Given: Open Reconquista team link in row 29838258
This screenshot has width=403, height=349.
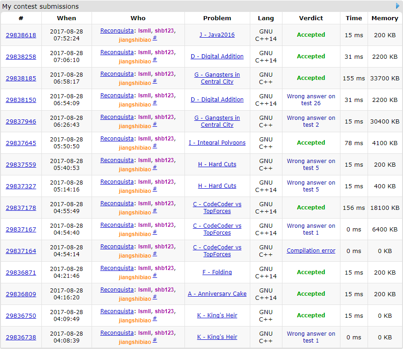Looking at the screenshot, I should point(117,52).
